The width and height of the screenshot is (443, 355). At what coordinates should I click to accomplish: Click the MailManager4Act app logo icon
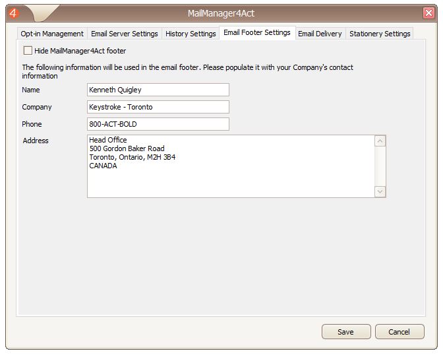13,13
